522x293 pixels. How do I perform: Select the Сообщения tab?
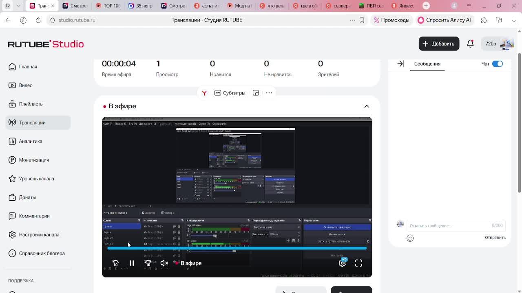427,64
